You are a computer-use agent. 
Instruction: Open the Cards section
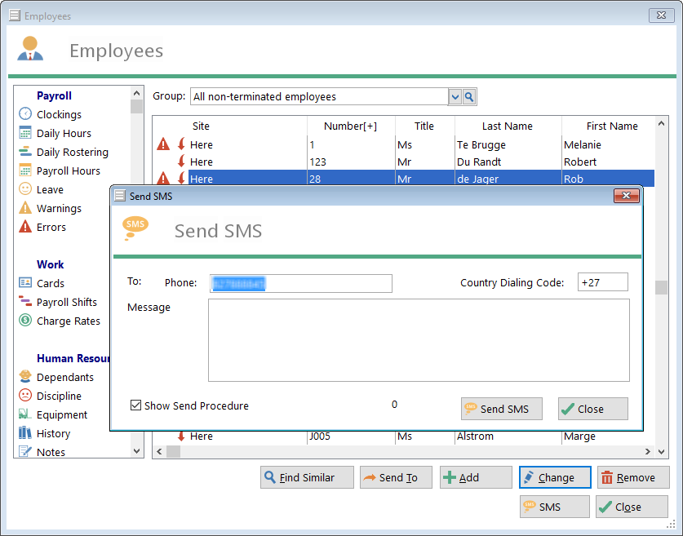[x=42, y=283]
